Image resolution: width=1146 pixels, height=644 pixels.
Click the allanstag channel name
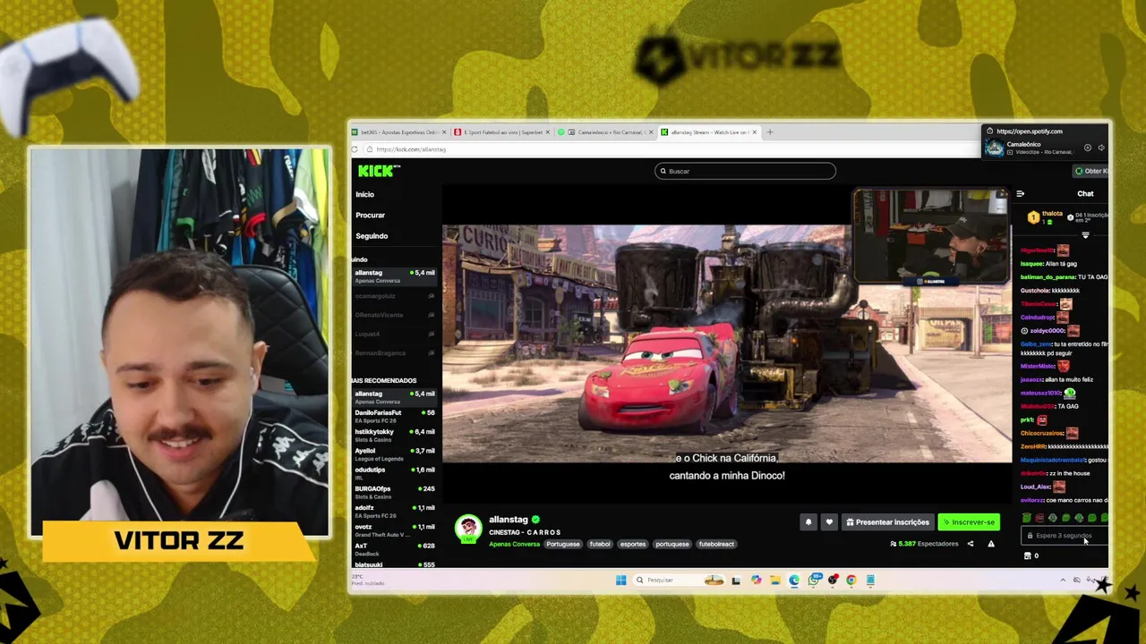tap(509, 520)
